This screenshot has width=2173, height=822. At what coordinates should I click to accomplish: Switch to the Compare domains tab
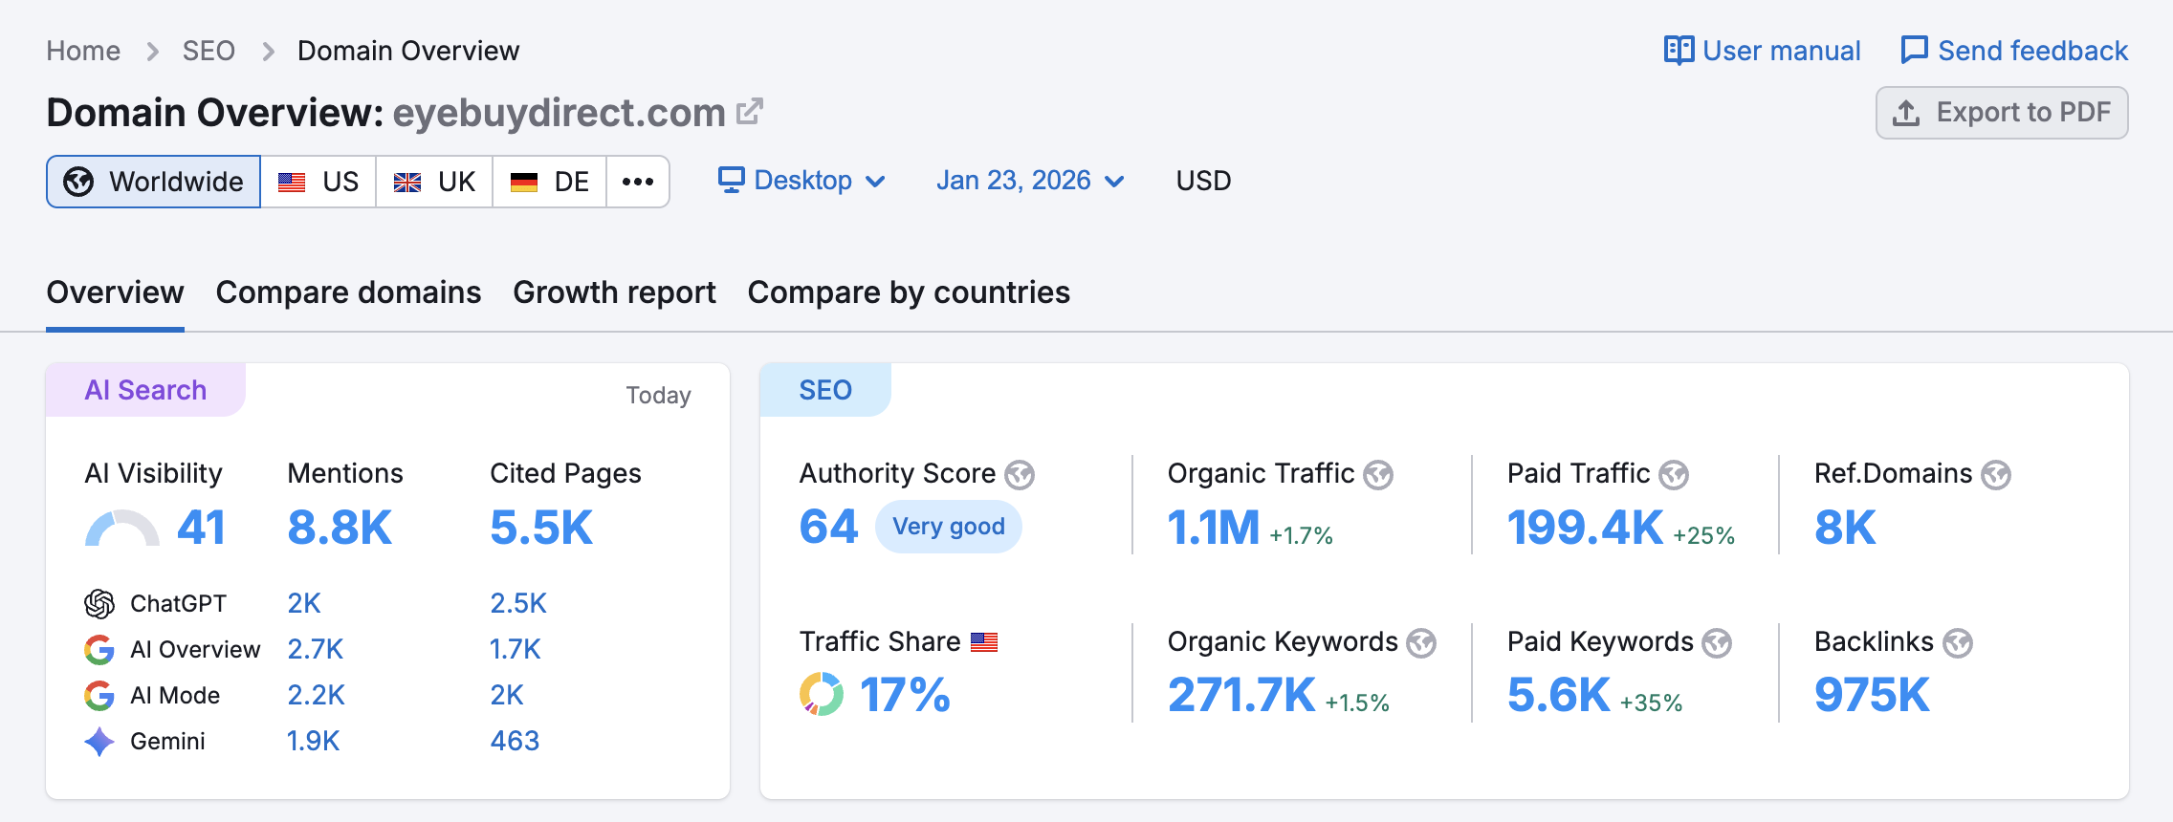348,292
